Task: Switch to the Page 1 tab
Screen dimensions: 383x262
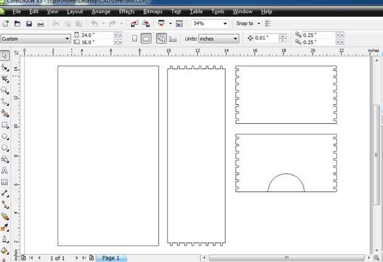Action: point(111,258)
